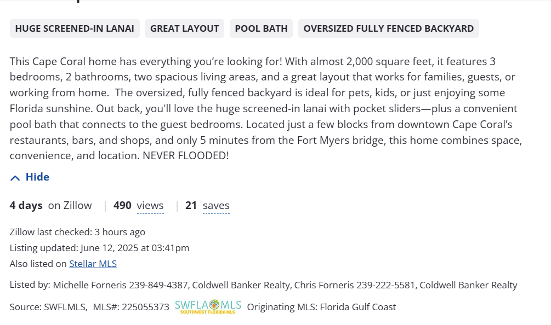The image size is (551, 325).
Task: Click the SWFLA MLS logo
Action: pyautogui.click(x=208, y=306)
